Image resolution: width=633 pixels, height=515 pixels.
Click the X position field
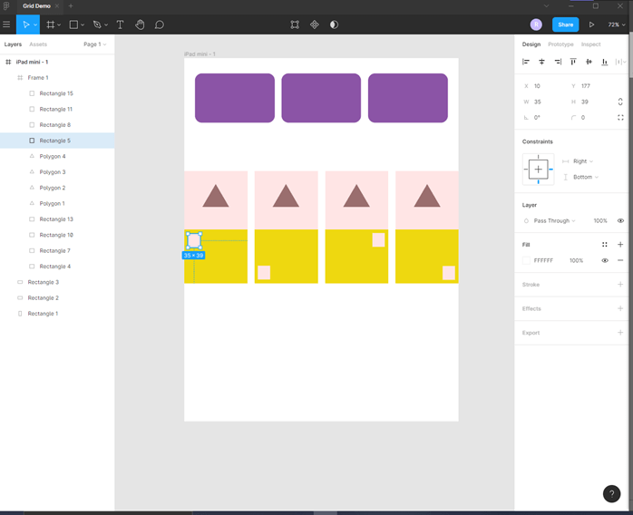[543, 86]
